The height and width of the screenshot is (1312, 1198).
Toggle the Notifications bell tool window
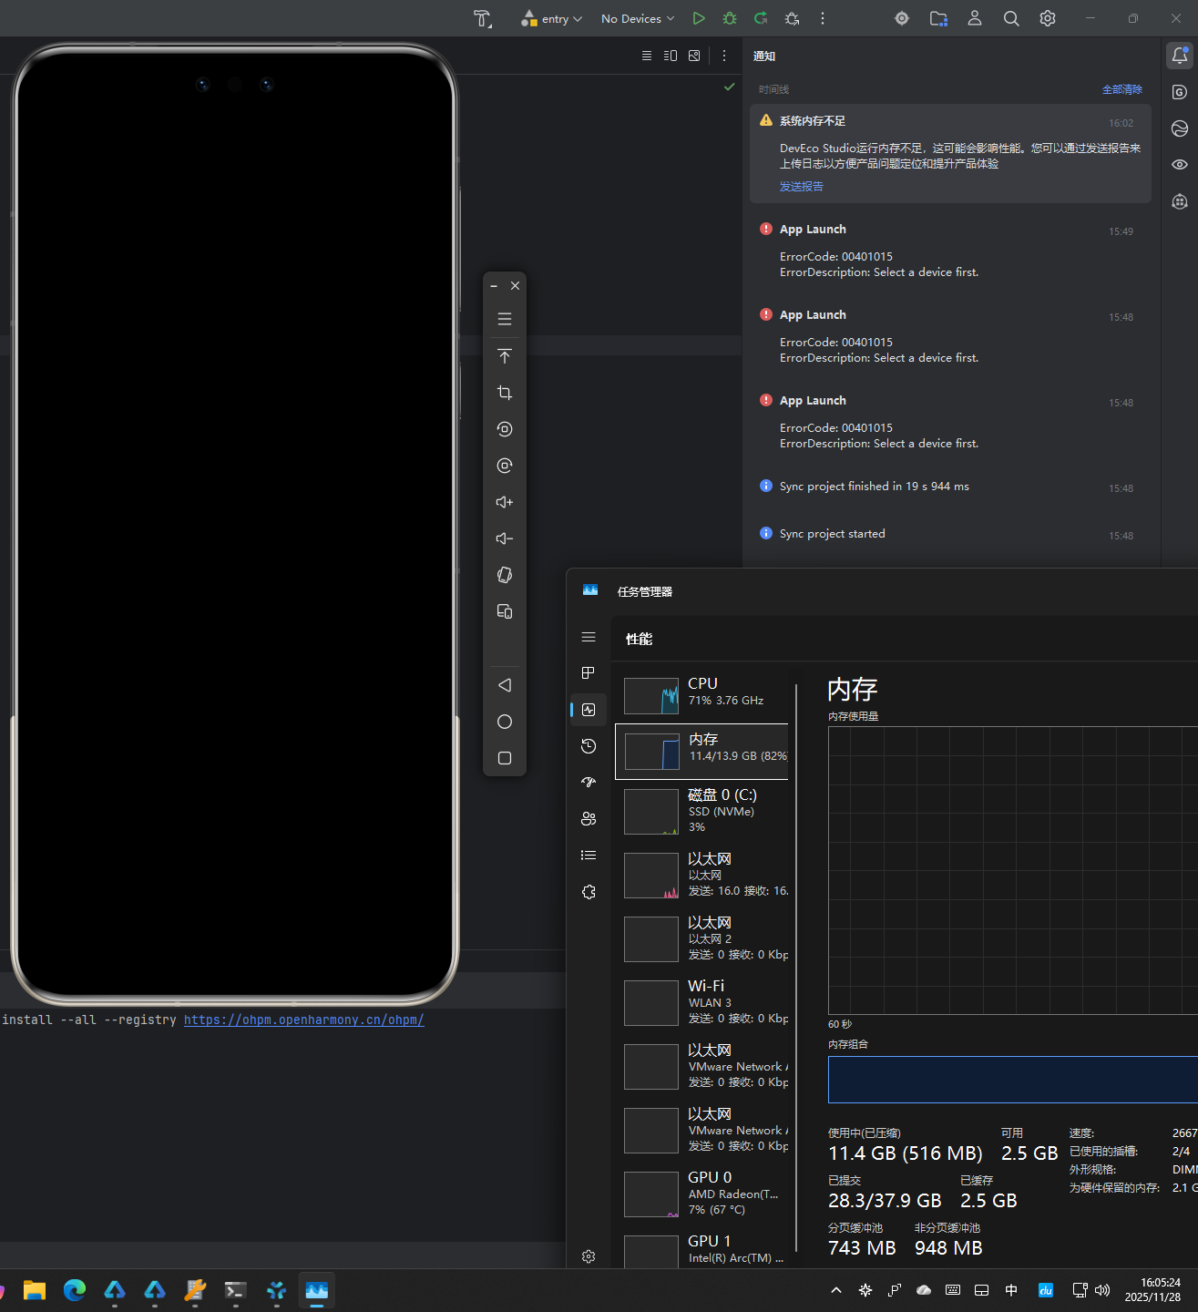[1180, 56]
